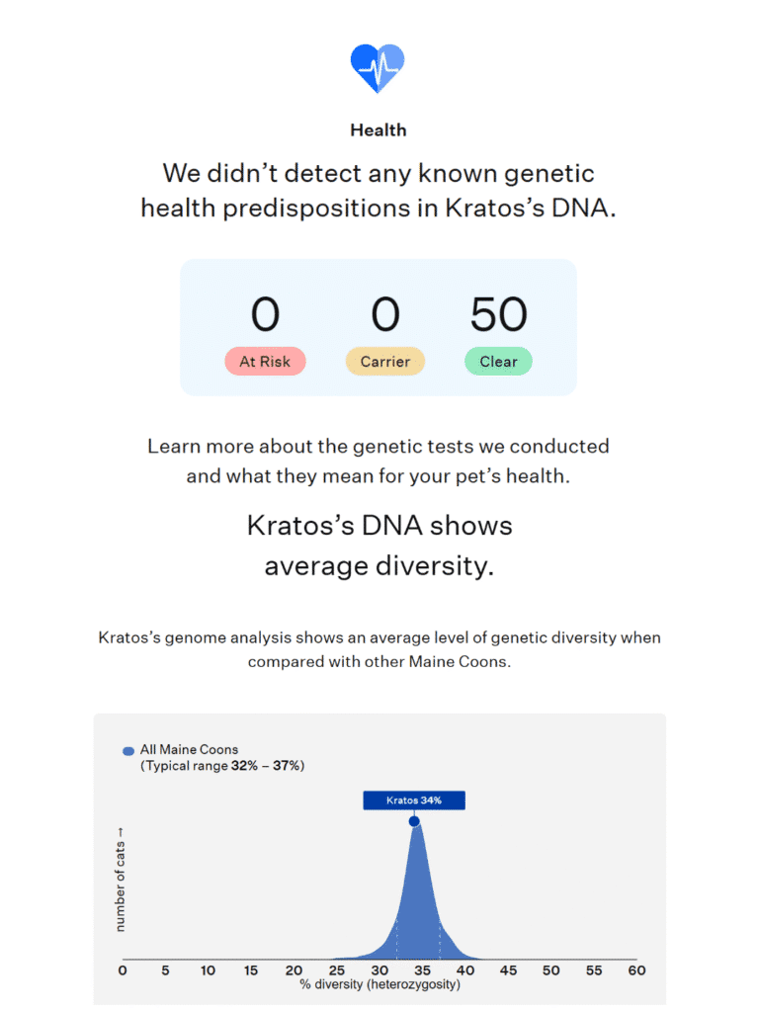Click the no genetic predispositions detected headline
The image size is (759, 1012).
click(379, 191)
